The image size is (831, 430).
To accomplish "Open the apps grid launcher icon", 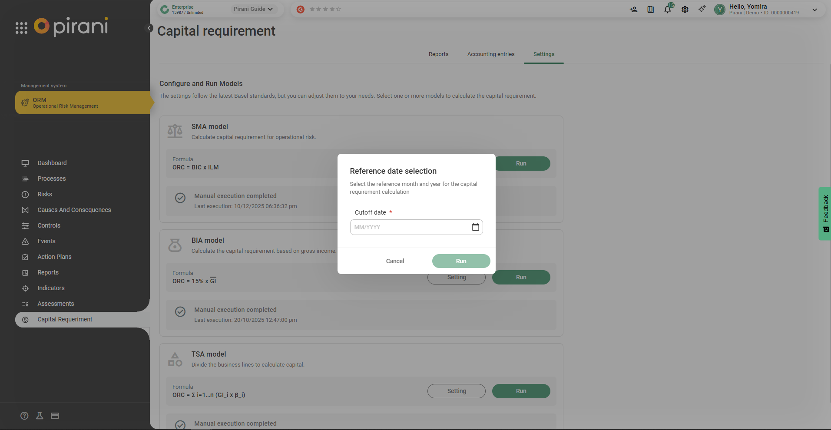I will click(x=21, y=28).
